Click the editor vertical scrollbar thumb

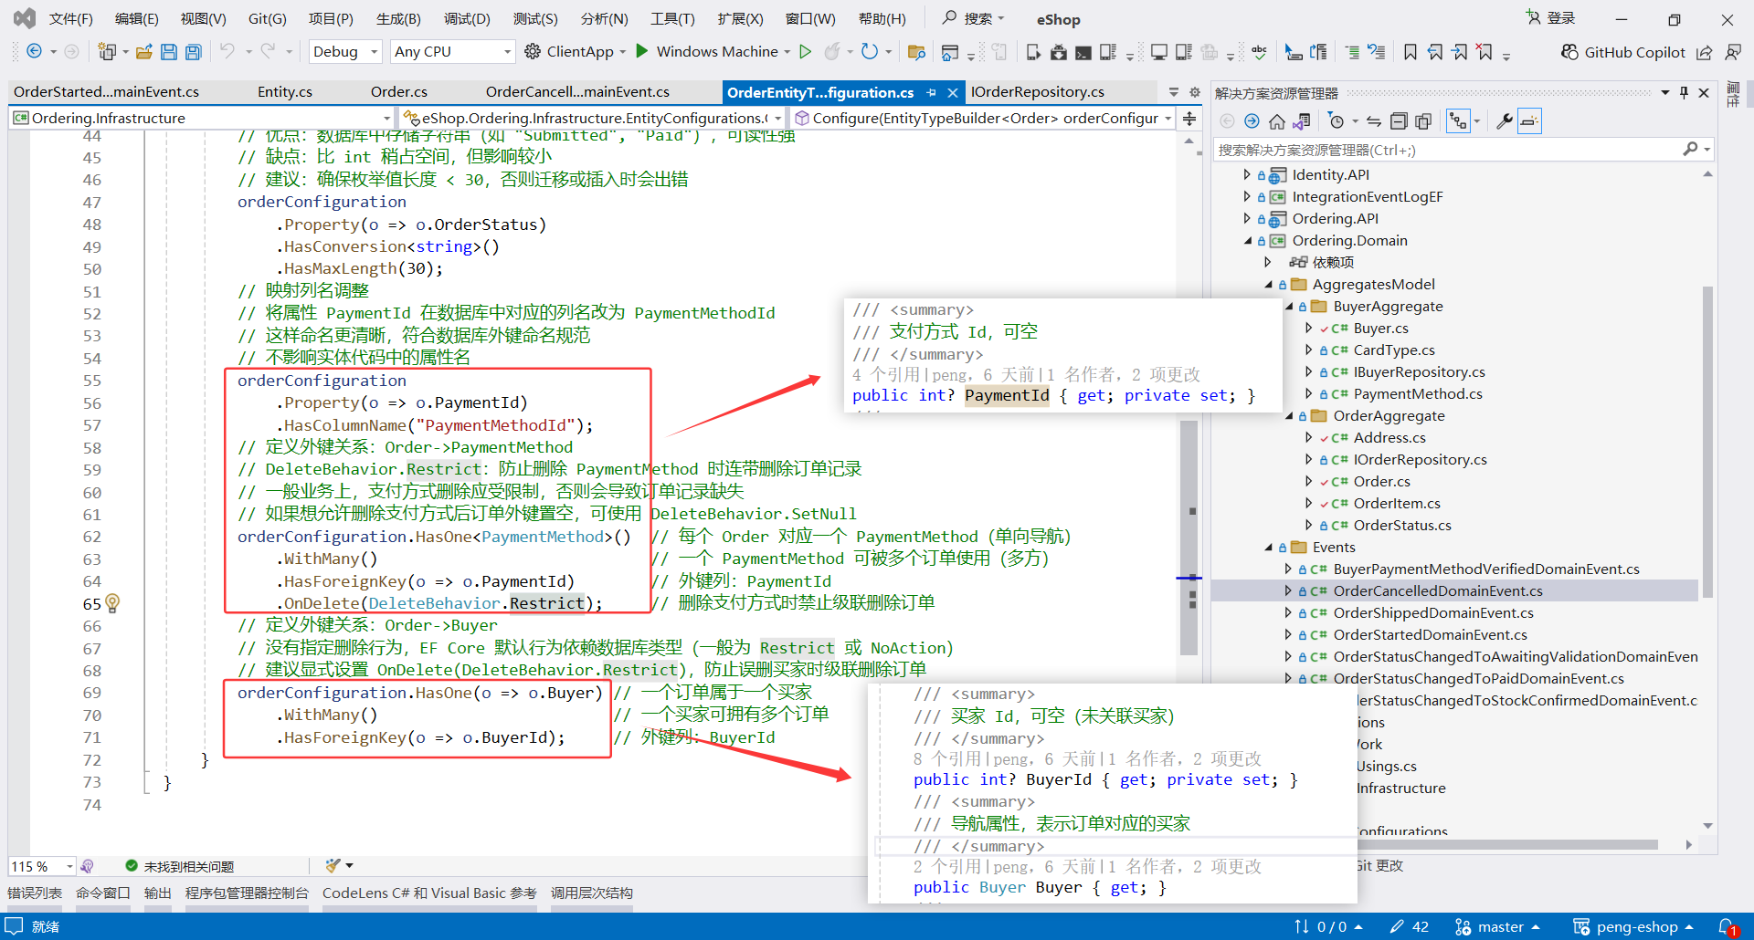pos(1189,538)
